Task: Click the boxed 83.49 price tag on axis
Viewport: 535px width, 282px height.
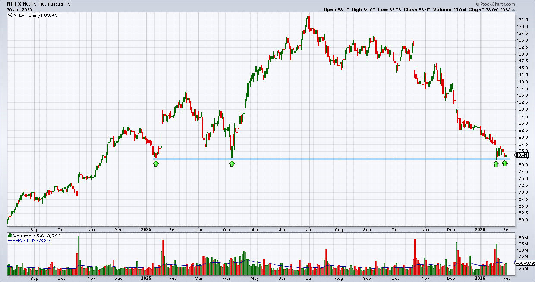Action: pos(522,155)
